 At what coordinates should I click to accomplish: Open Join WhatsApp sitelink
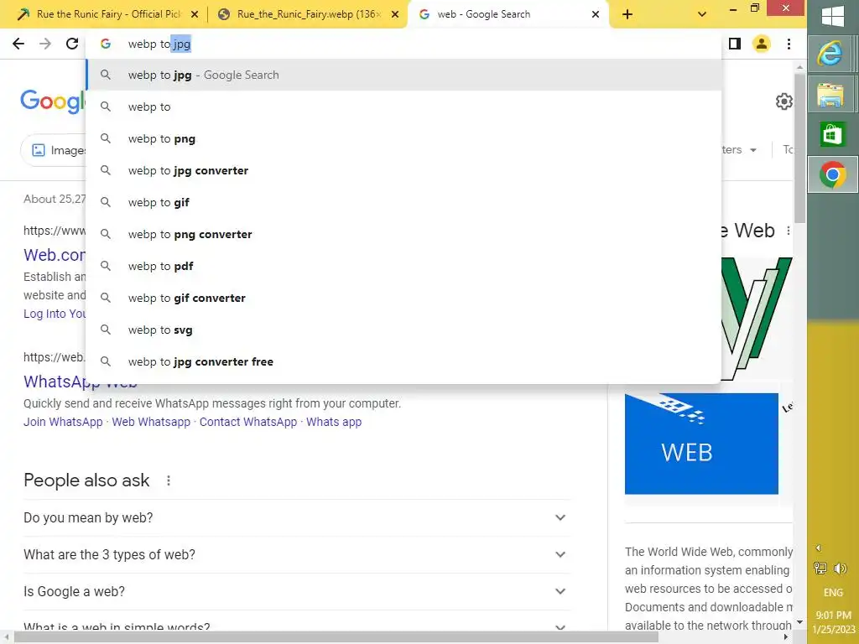(63, 422)
